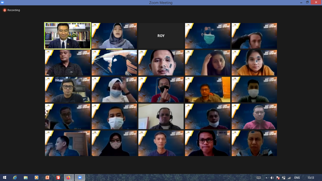Open Zoom from the taskbar
Viewport: 322px width, 181px height.
(x=80, y=177)
